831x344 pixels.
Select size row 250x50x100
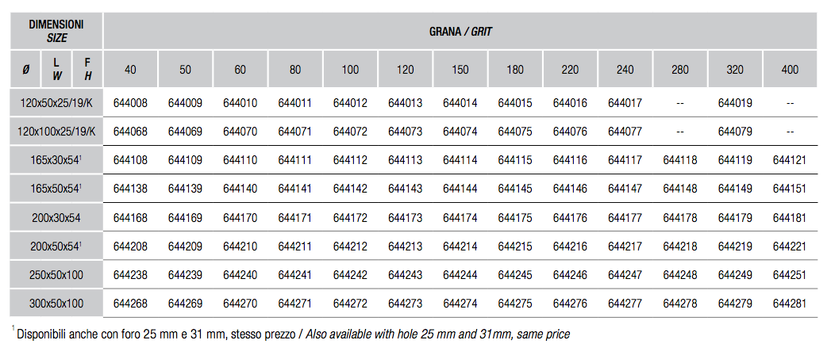56,275
